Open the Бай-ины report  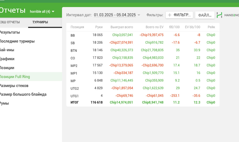coord(7,50)
